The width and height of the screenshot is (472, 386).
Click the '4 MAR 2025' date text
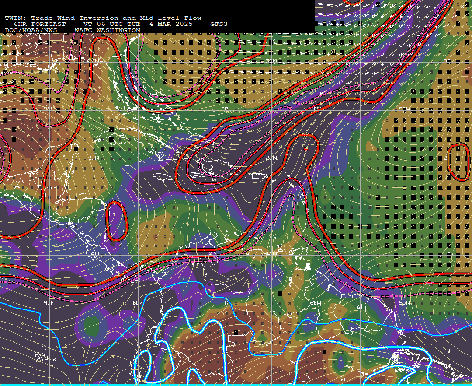(171, 24)
